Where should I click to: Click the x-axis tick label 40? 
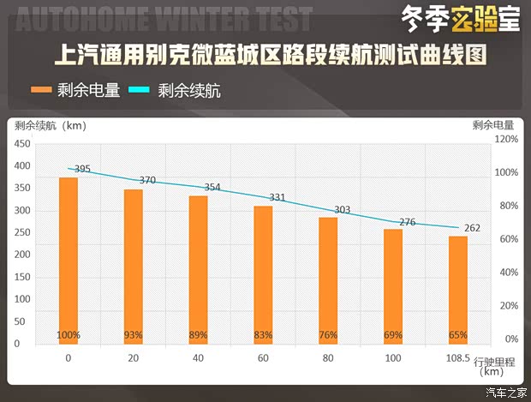pos(199,358)
